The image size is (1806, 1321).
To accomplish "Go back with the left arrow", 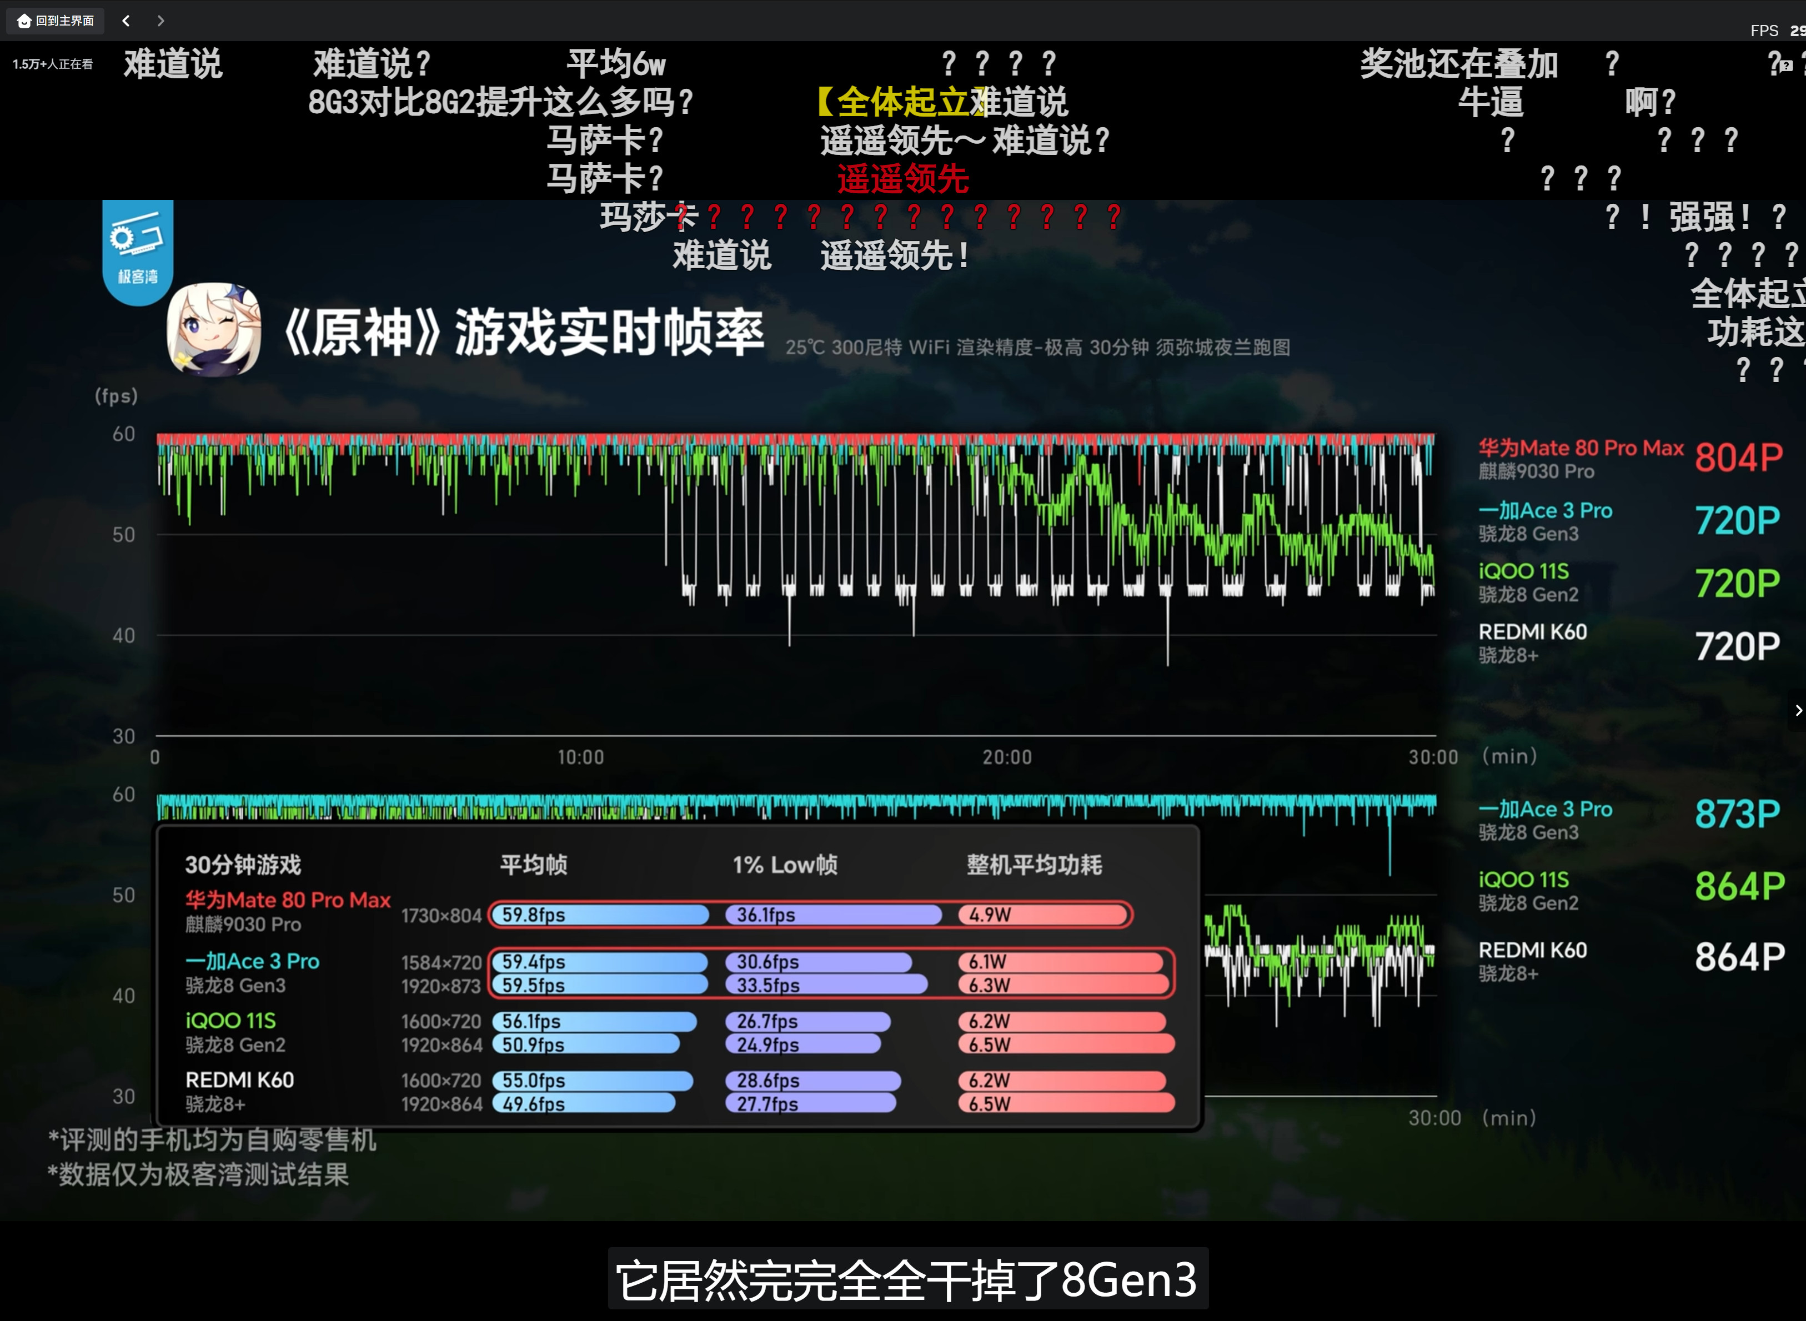I will (x=126, y=21).
